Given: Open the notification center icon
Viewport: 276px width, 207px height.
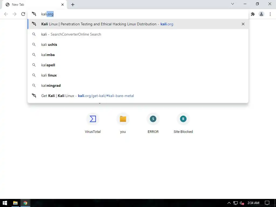Looking at the screenshot, I should pyautogui.click(x=267, y=203).
